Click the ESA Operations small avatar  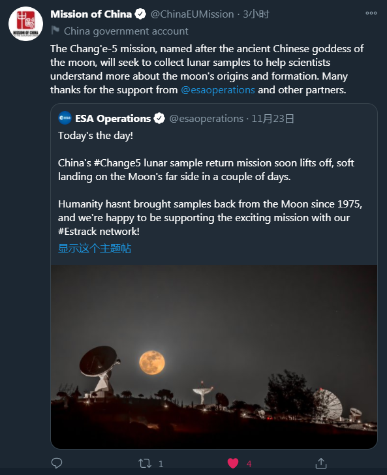[65, 118]
